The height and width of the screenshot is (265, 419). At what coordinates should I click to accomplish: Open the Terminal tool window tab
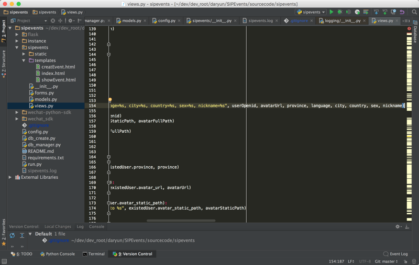coord(93,254)
